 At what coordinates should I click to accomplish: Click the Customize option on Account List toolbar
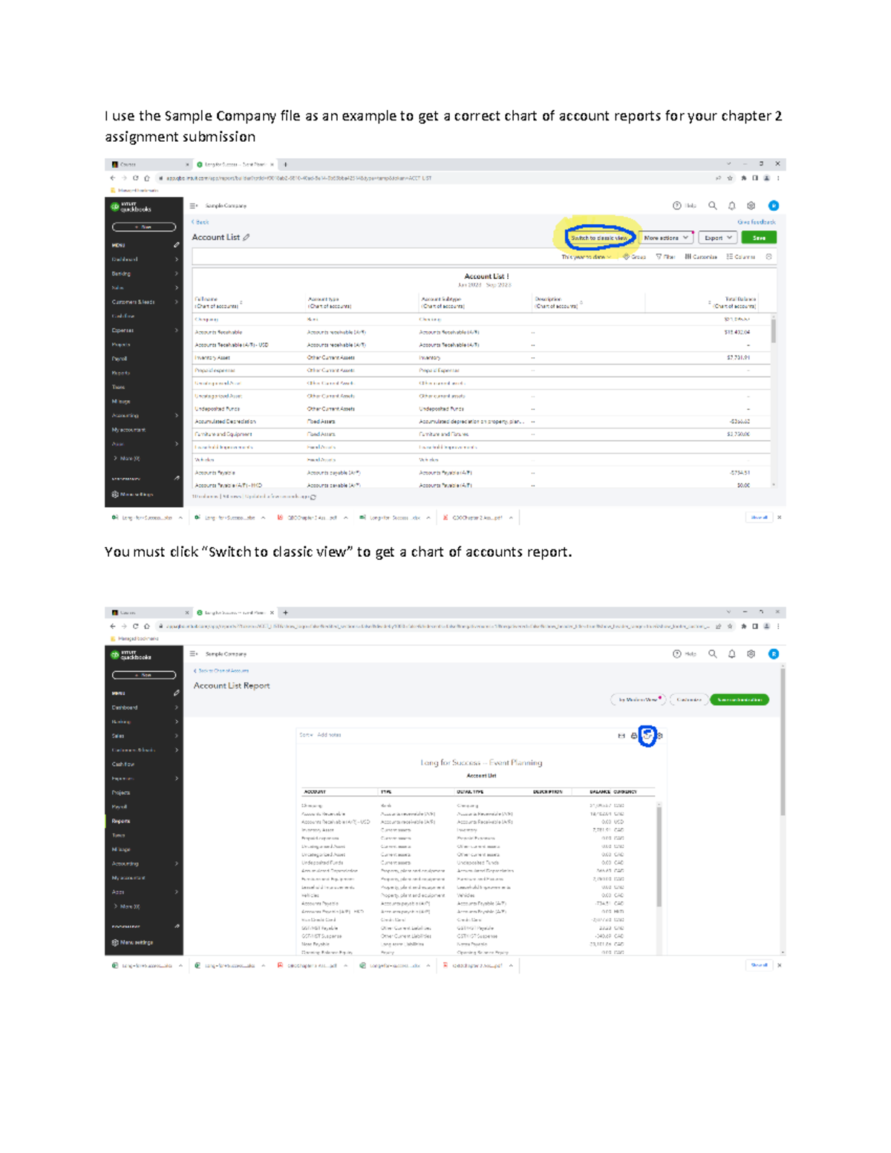coord(701,257)
